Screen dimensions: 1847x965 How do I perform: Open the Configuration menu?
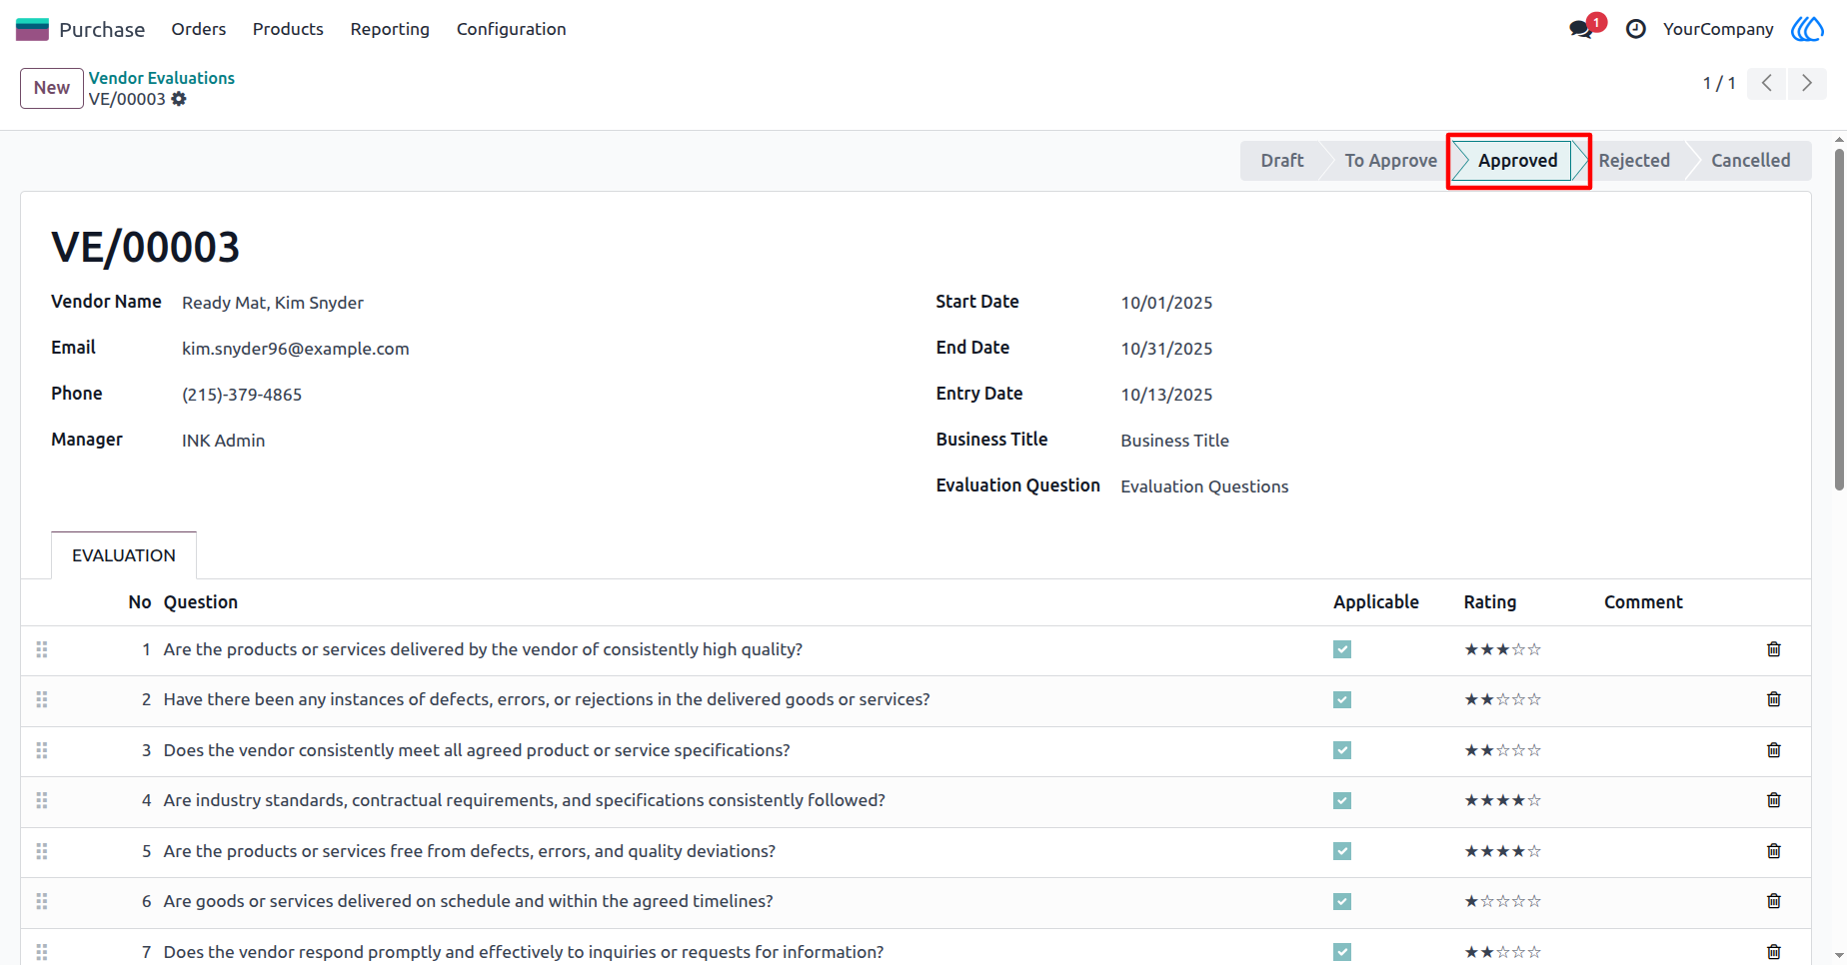click(512, 29)
